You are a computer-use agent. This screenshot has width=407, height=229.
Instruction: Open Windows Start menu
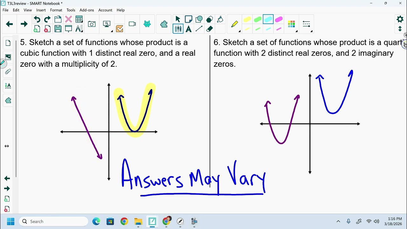[x=10, y=221]
